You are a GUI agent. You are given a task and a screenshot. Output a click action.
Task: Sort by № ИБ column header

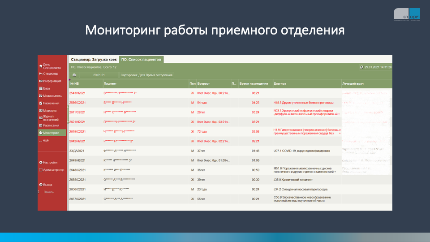pos(86,84)
